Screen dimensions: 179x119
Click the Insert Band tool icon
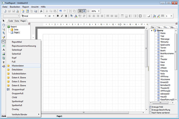4,41
